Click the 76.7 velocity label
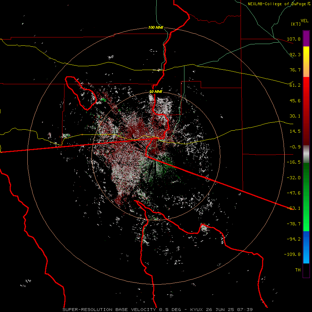 [x=295, y=70]
